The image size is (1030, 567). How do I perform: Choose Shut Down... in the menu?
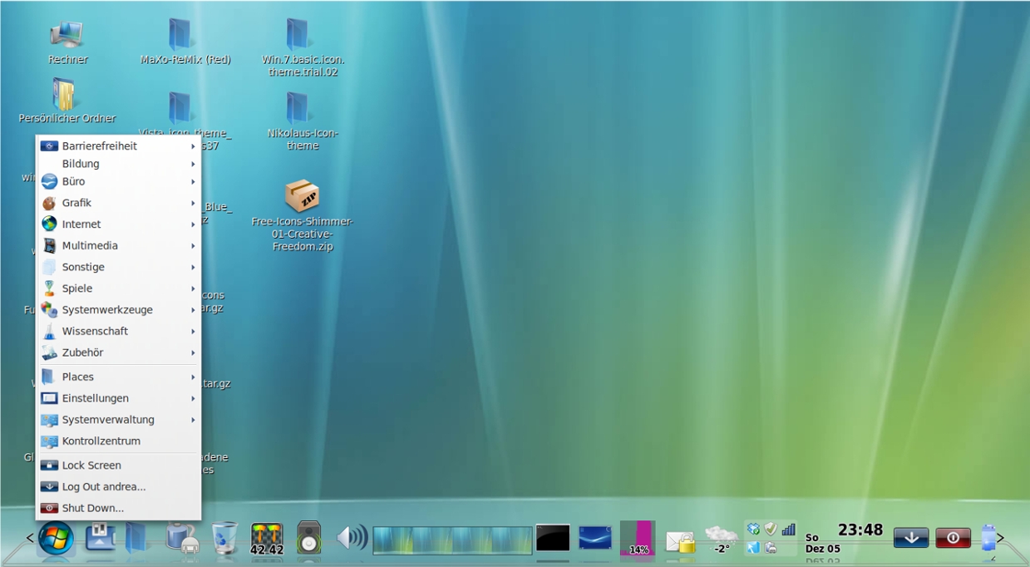point(118,508)
